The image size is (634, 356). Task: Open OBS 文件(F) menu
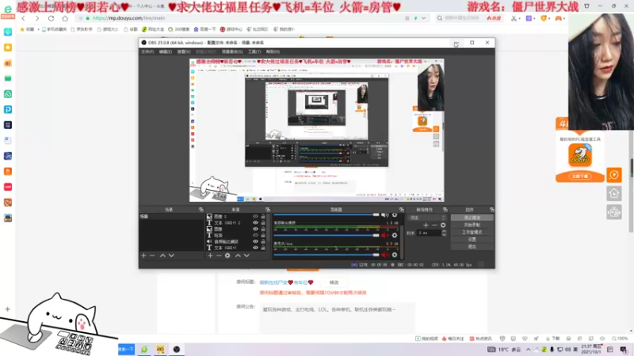tap(147, 51)
